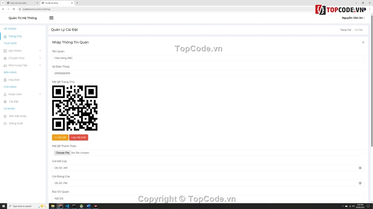Open File Explorer from taskbar

[x=53, y=206]
